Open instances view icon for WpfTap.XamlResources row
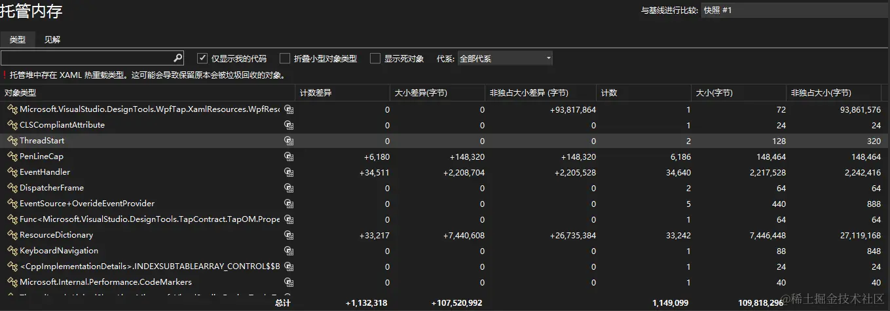The width and height of the screenshot is (890, 311). tap(288, 109)
